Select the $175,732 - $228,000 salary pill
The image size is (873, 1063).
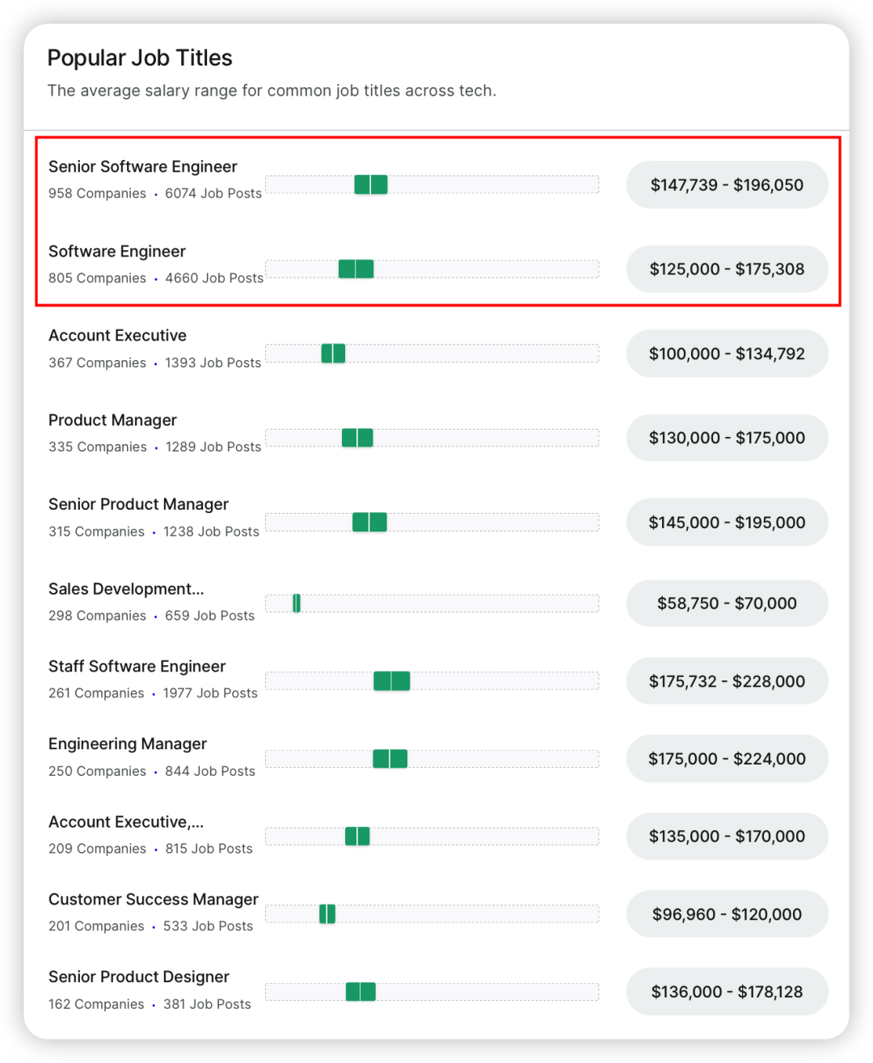pyautogui.click(x=727, y=681)
